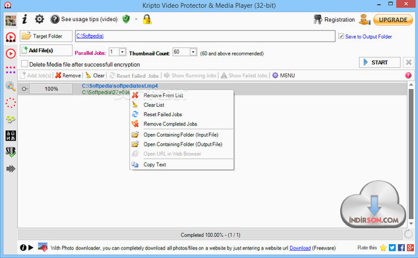Open the MENU gear in jobs toolbar
418x258 pixels.
284,75
